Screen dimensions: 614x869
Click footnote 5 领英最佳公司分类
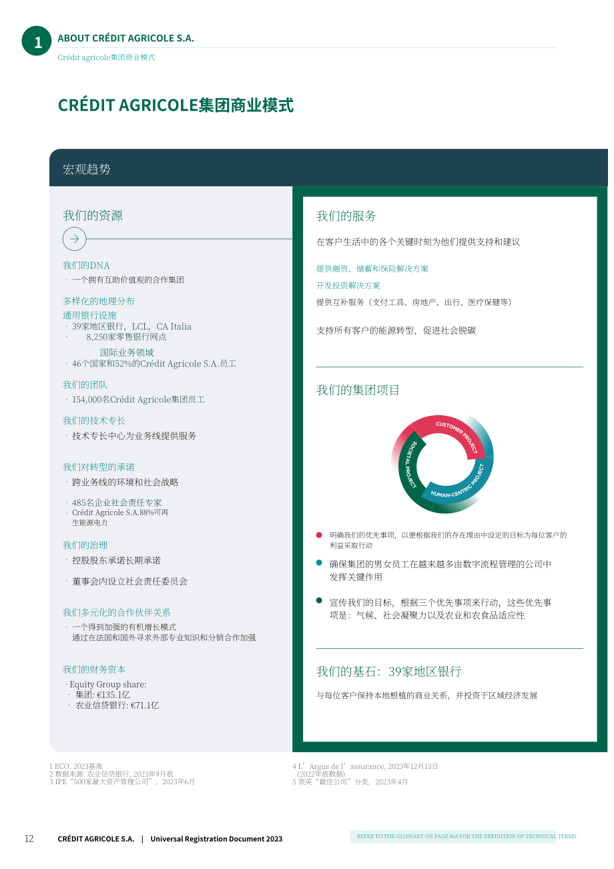(350, 782)
